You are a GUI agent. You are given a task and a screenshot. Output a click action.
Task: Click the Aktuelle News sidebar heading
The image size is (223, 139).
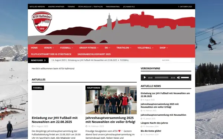click(x=151, y=86)
